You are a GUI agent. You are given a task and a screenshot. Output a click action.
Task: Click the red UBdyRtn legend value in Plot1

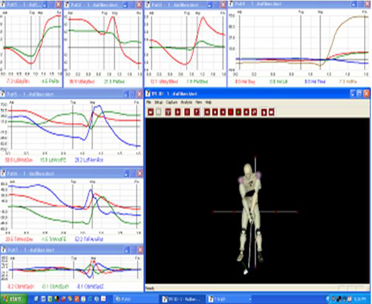pos(18,82)
